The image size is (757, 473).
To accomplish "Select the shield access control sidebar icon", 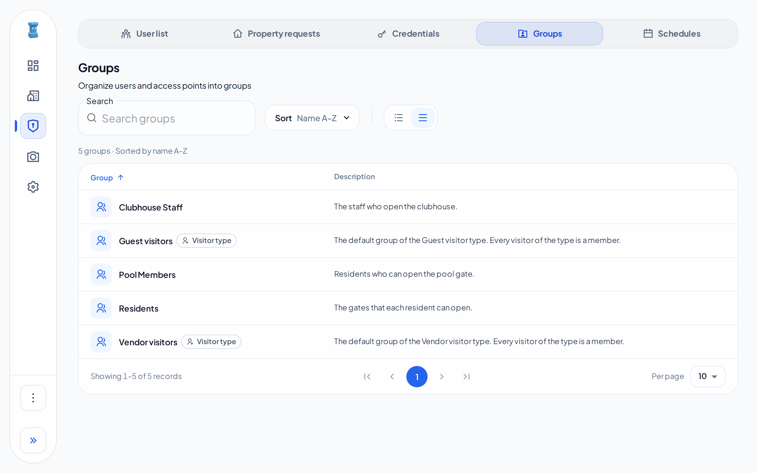I will click(x=33, y=126).
